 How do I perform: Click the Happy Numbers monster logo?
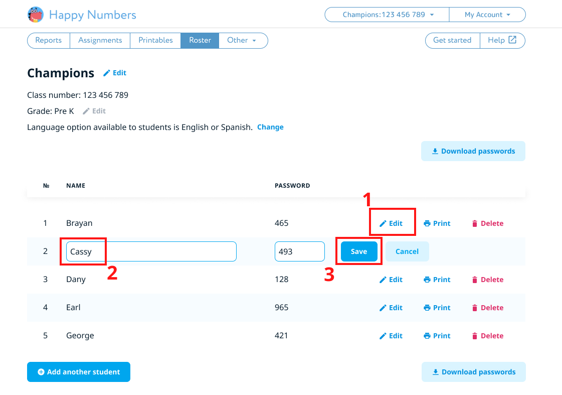[35, 15]
